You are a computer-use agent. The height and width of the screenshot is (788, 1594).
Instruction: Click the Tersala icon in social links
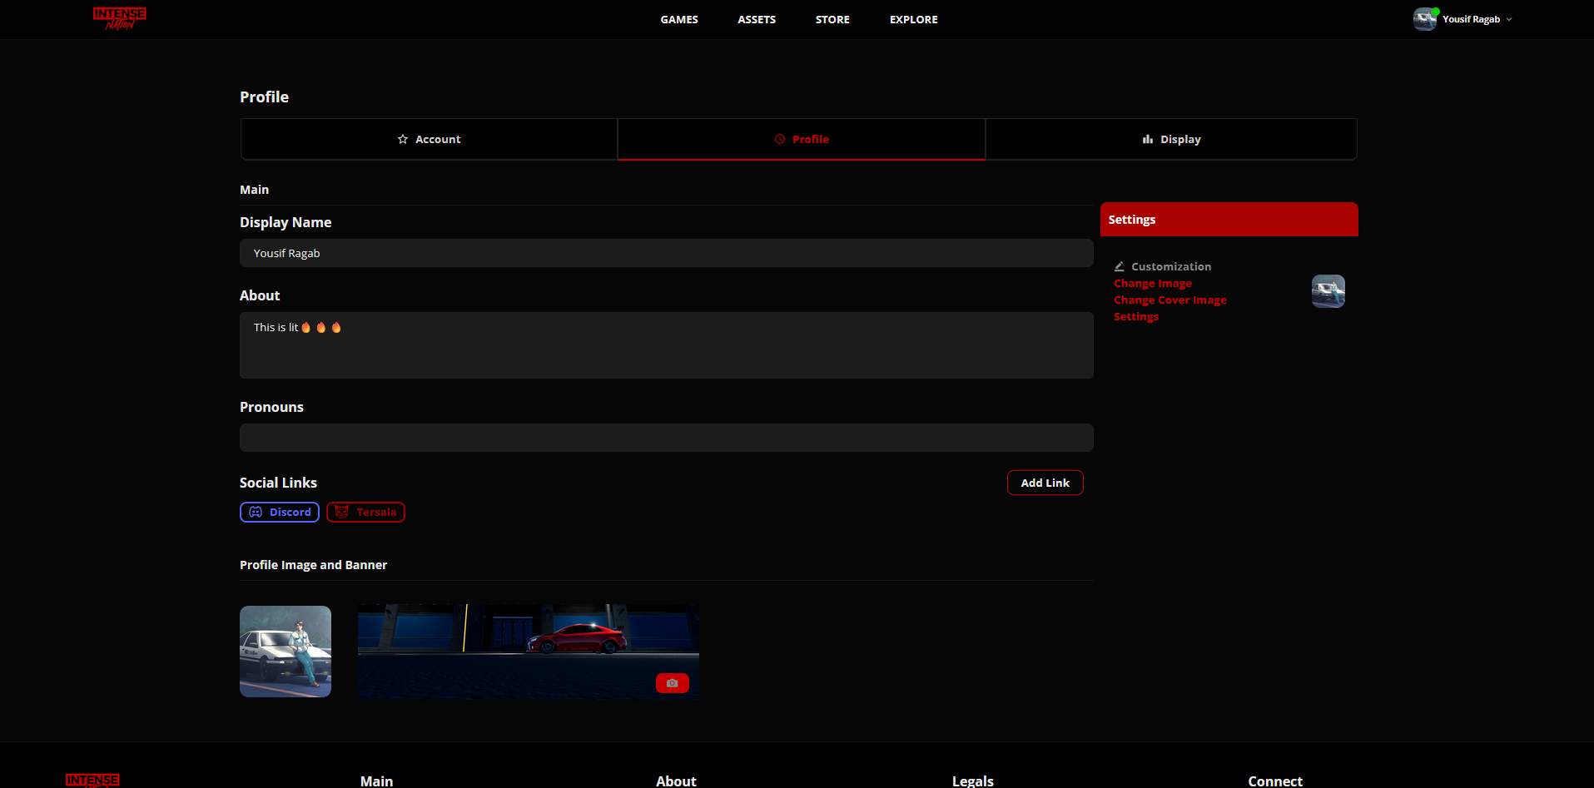(341, 513)
